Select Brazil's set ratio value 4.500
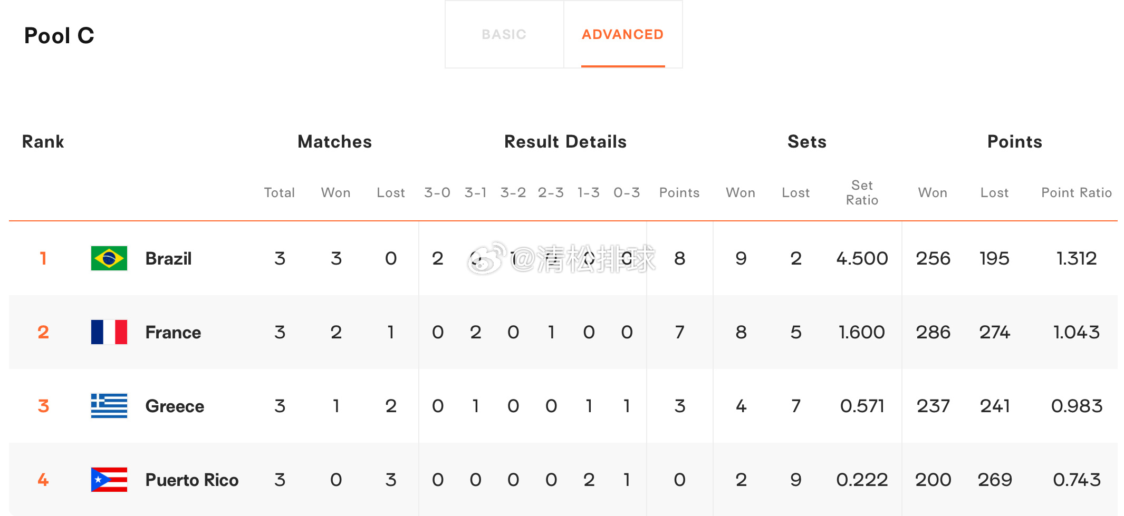This screenshot has height=516, width=1124. tap(862, 259)
